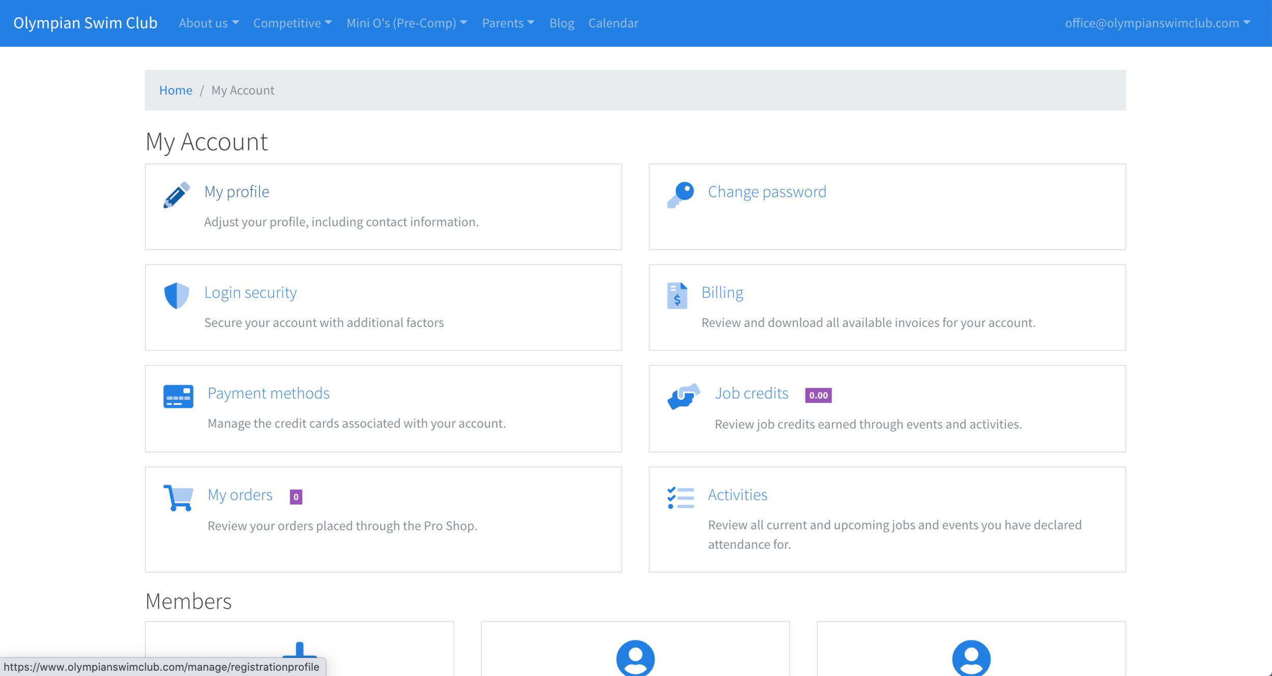
Task: Click the shield icon for Login security
Action: tap(177, 296)
